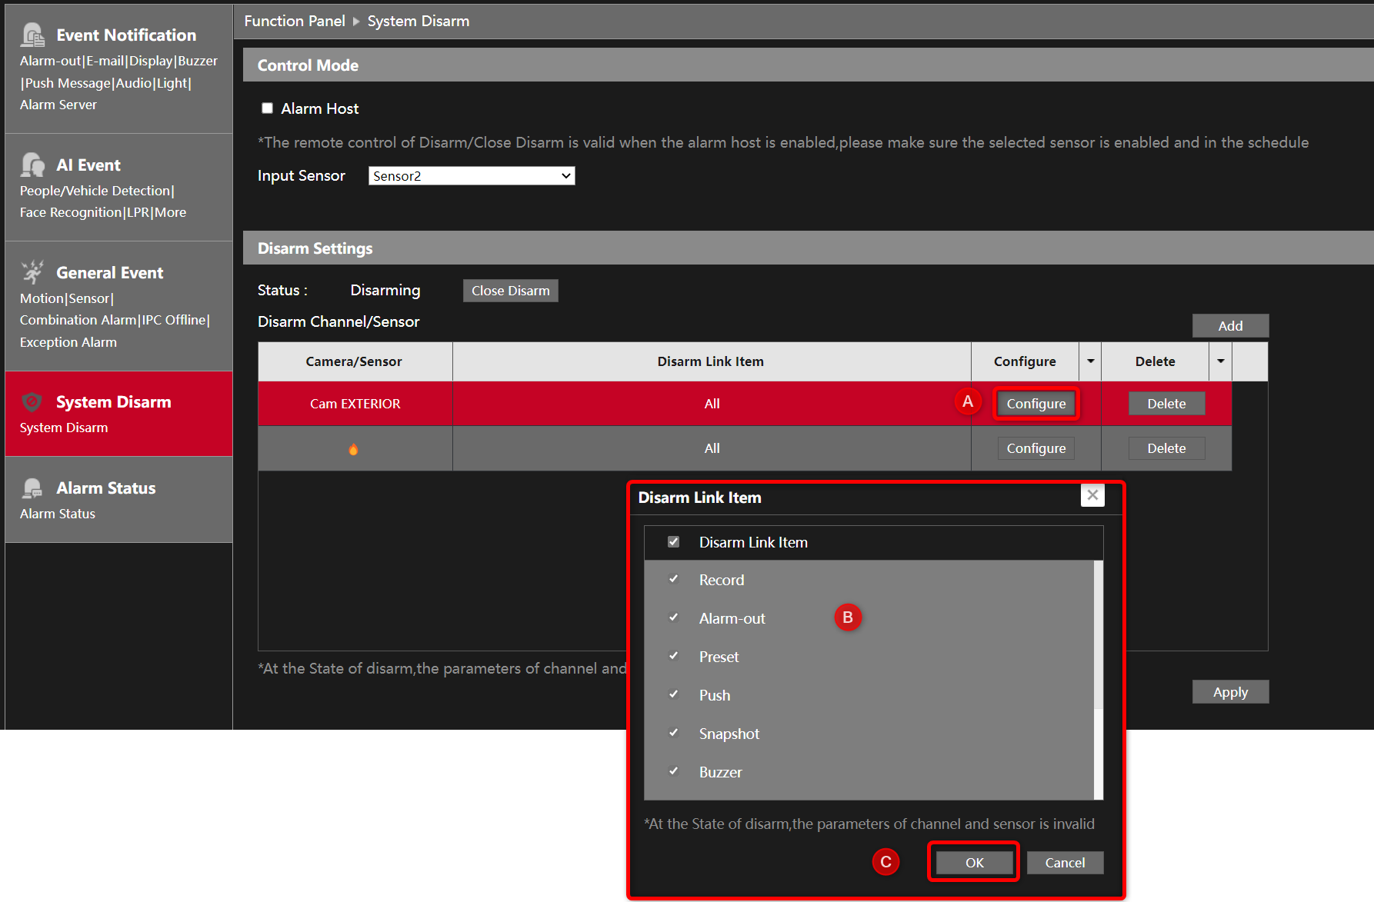
Task: Uncheck the Preset link item
Action: tap(673, 656)
